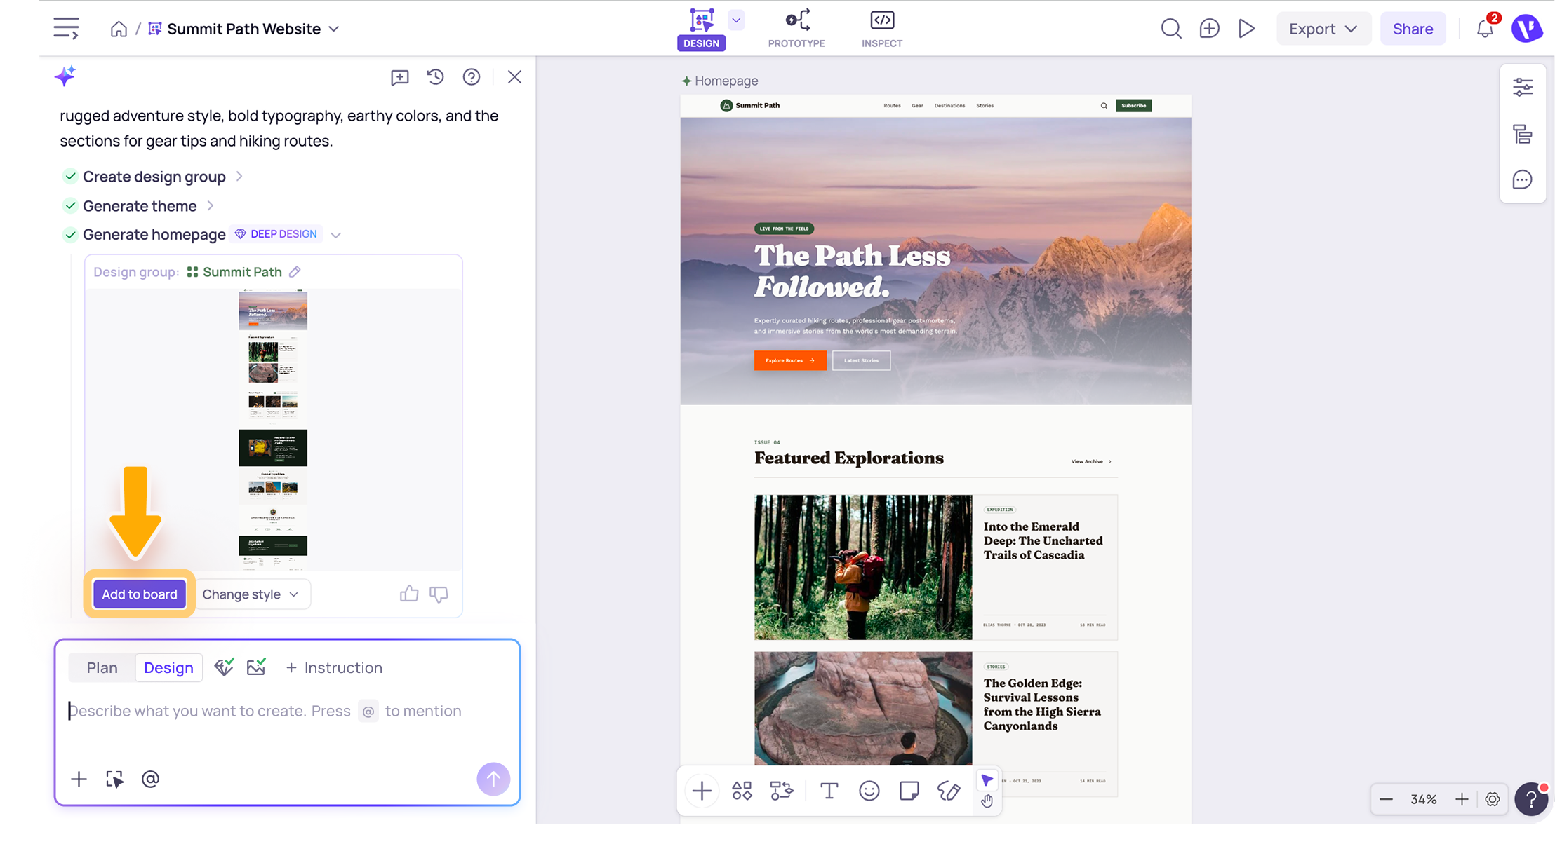The image size is (1555, 851).
Task: Switch assistant to Design mode
Action: coord(168,667)
